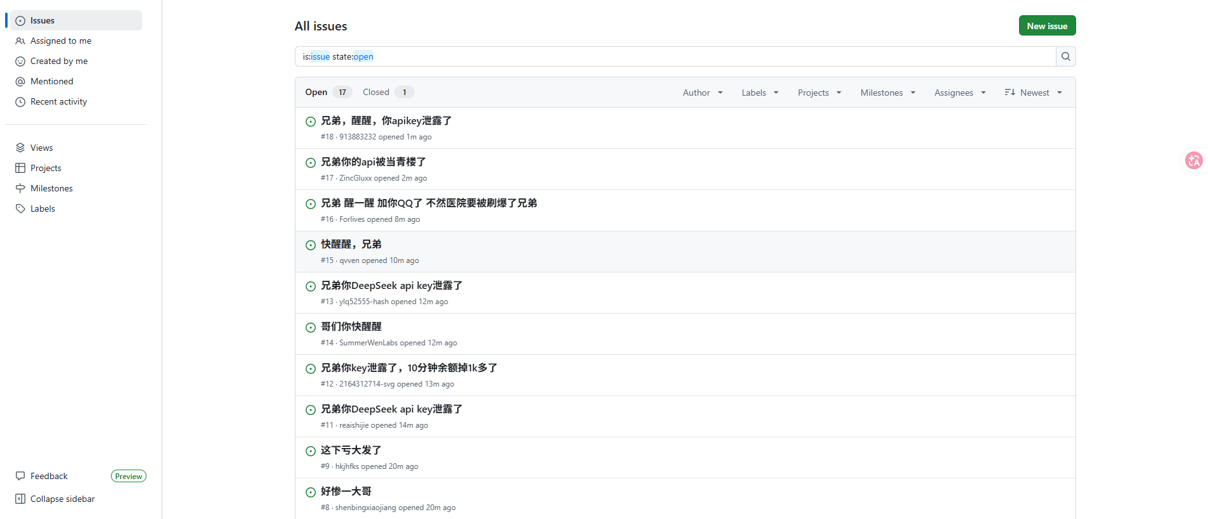Click open-issue icon for issue #8
1208x519 pixels.
click(x=311, y=492)
